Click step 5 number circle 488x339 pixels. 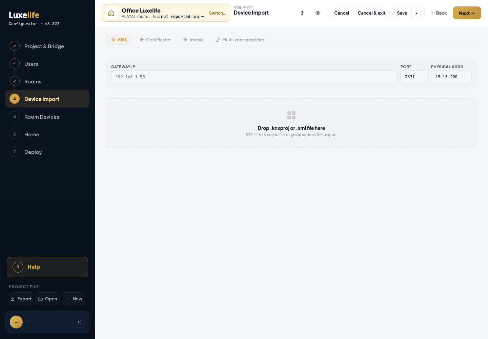15,117
